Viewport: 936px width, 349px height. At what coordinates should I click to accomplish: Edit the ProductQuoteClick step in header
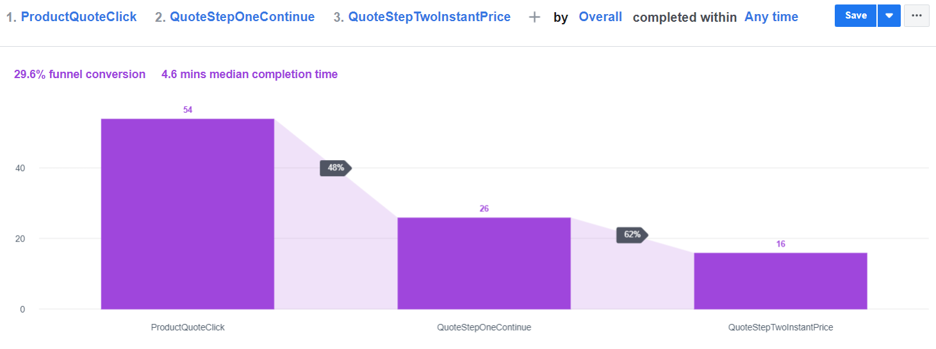coord(79,17)
